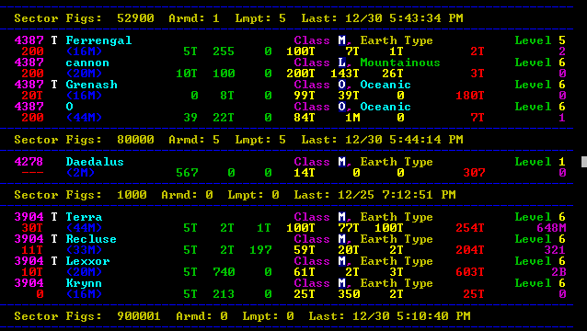The height and width of the screenshot is (331, 587).
Task: Click timestamp 12/30 5:44:14 PM
Action: 404,140
